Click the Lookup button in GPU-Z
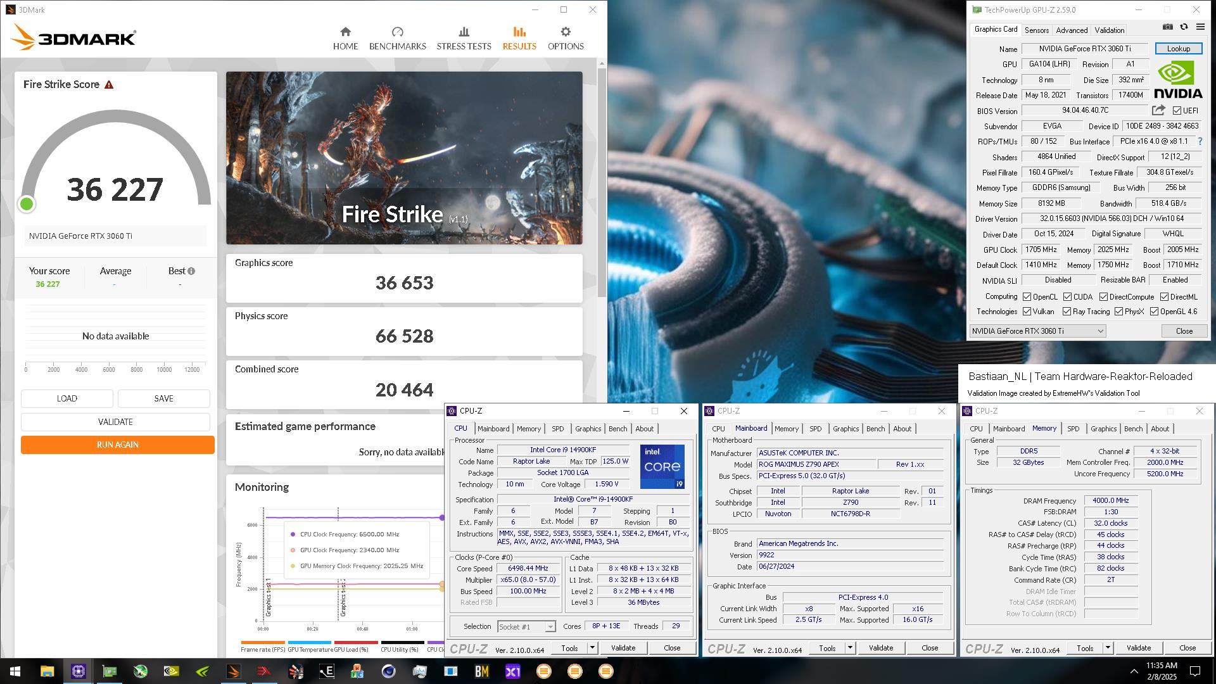 pyautogui.click(x=1179, y=49)
